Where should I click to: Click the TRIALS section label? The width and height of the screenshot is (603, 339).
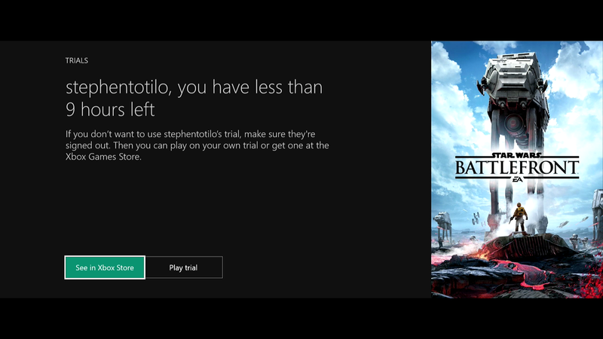pyautogui.click(x=77, y=60)
